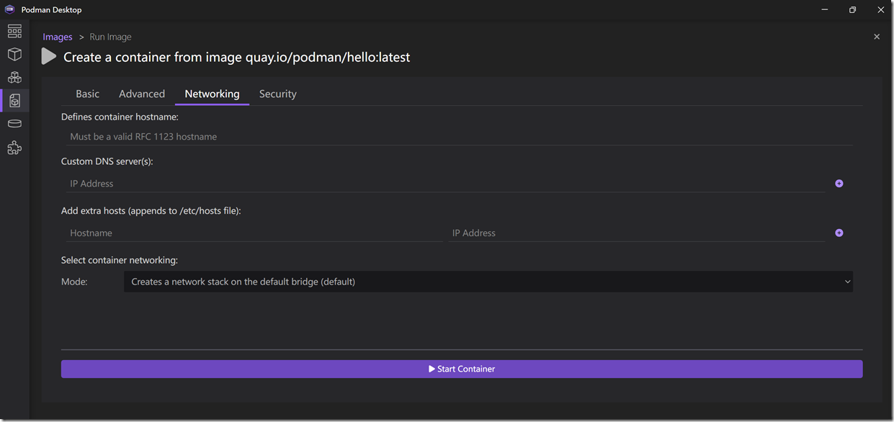The width and height of the screenshot is (894, 422).
Task: Click the Start Container button
Action: [462, 369]
